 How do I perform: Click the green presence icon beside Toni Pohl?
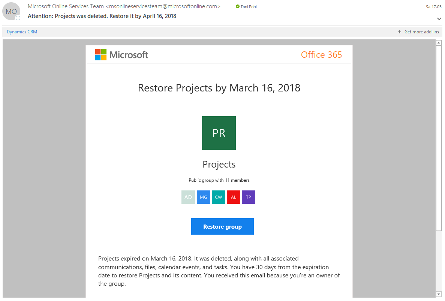pyautogui.click(x=238, y=7)
